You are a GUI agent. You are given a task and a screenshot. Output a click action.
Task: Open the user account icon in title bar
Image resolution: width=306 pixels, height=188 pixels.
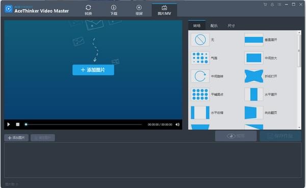coord(272,4)
